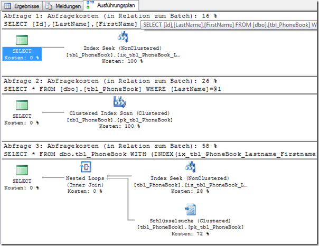This screenshot has width=319, height=246.
Task: Click Clustered Index Scan (Clustered) label
Action: pyautogui.click(x=119, y=113)
